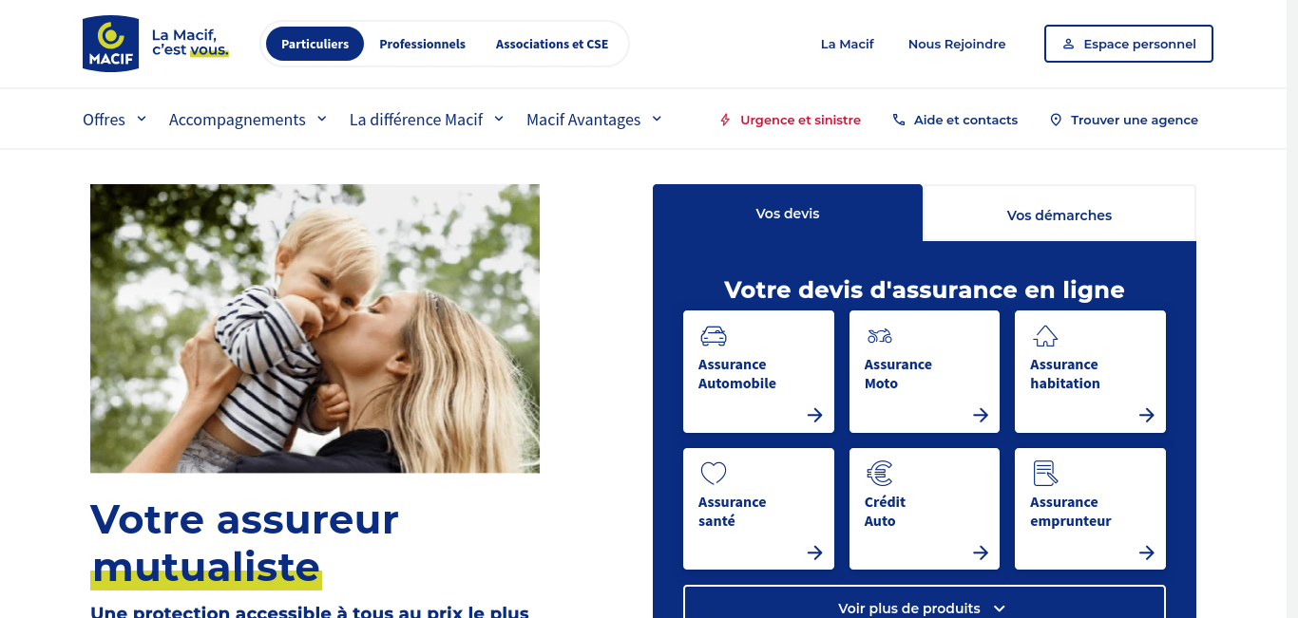Screen dimensions: 1298x618
Task: Click the heart icon in Assurance santé
Action: tap(713, 473)
